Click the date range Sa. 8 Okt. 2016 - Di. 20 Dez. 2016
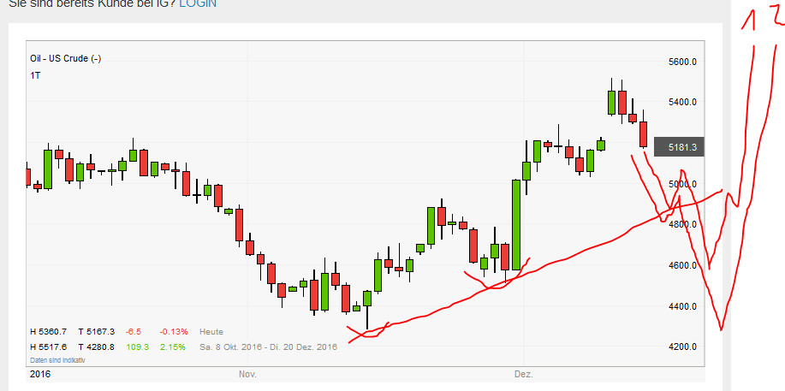The height and width of the screenshot is (391, 785). point(268,347)
